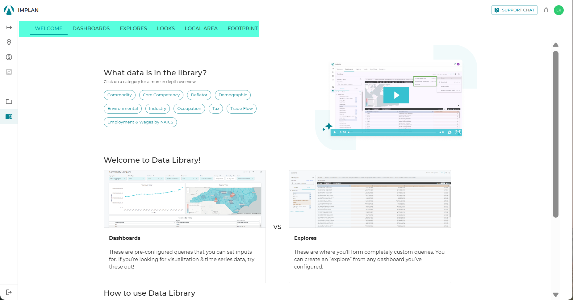Screen dimensions: 573x300
Task: Select the Industry category
Action: tap(157, 109)
